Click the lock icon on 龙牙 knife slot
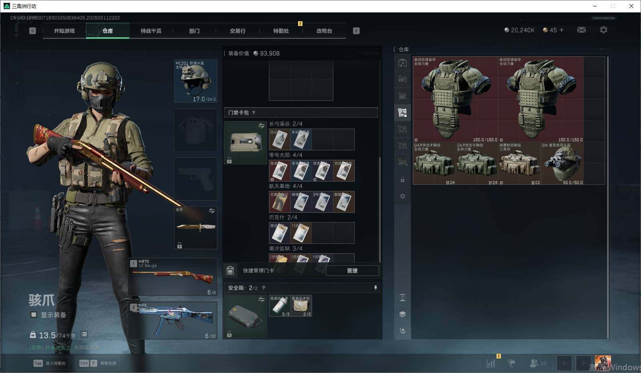Screen dimensions: 641x373 click(x=180, y=245)
